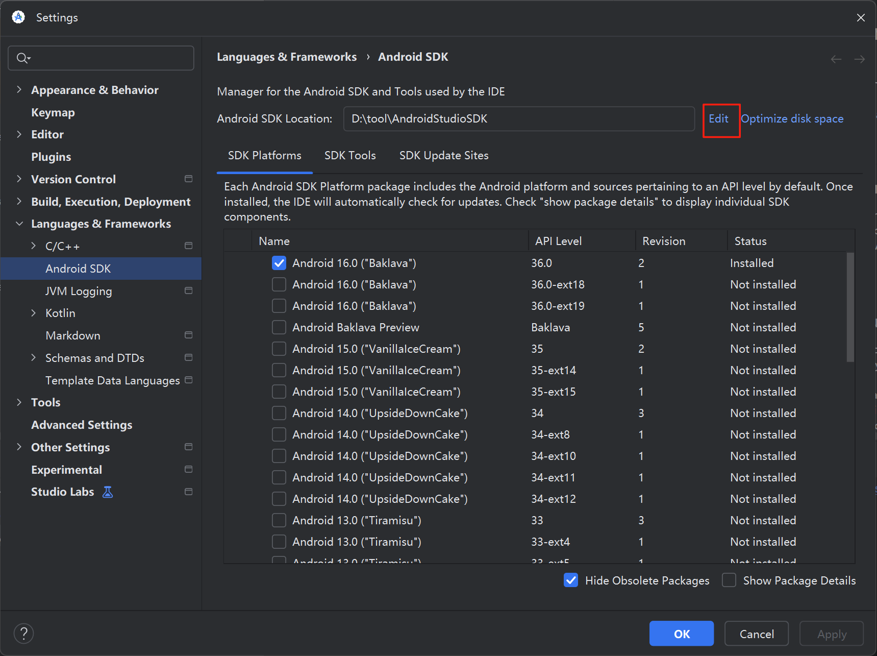The height and width of the screenshot is (656, 877).
Task: Disable Hide Obsolete Packages
Action: pyautogui.click(x=571, y=580)
